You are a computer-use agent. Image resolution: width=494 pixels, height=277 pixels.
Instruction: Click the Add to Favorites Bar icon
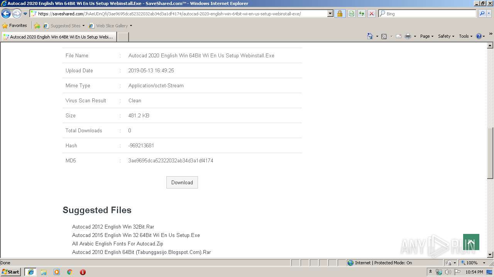(x=37, y=26)
